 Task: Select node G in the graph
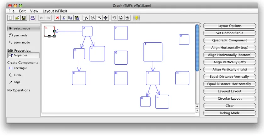click(121, 58)
